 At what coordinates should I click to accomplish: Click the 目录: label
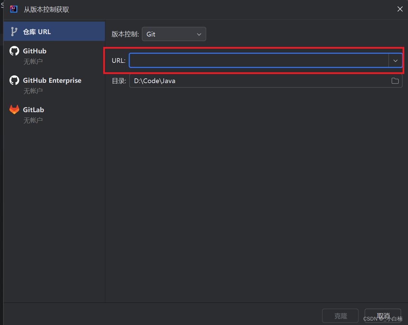click(x=119, y=81)
